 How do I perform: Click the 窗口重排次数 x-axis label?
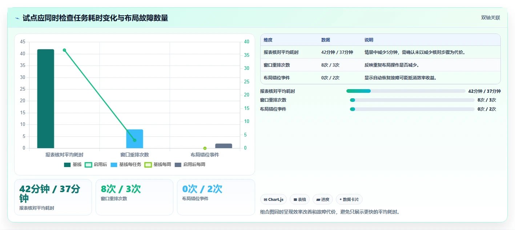pyautogui.click(x=134, y=155)
